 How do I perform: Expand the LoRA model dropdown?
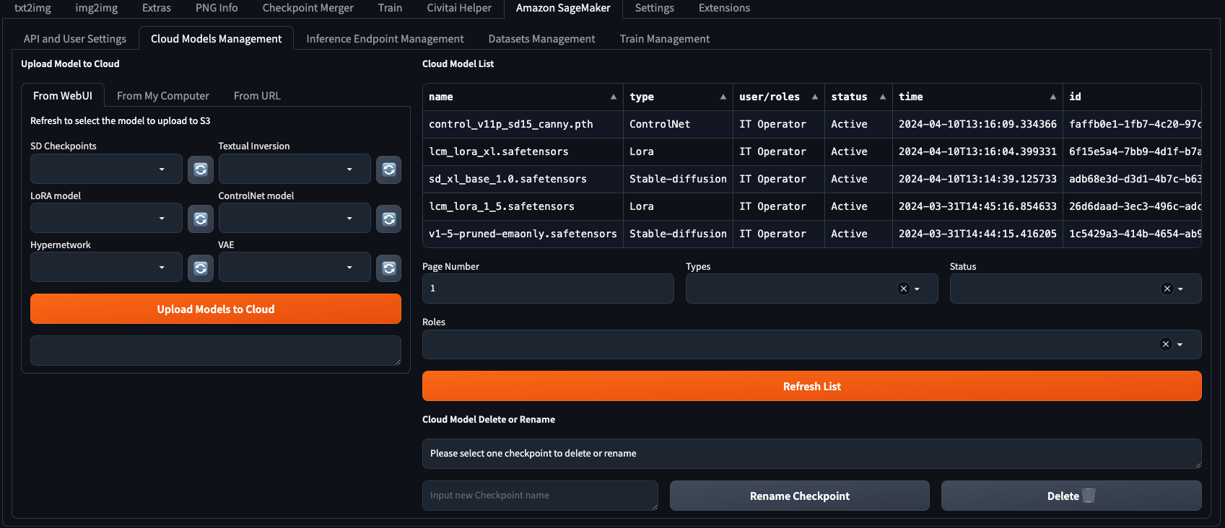(x=106, y=219)
